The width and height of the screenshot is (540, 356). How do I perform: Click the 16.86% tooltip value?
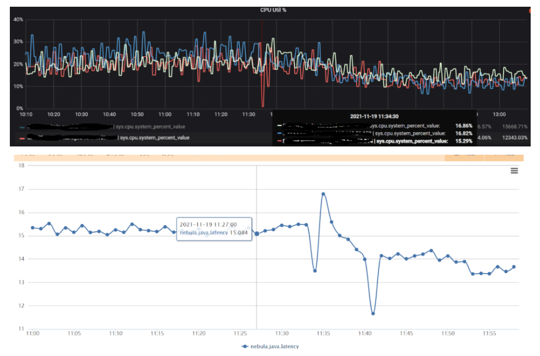point(463,126)
